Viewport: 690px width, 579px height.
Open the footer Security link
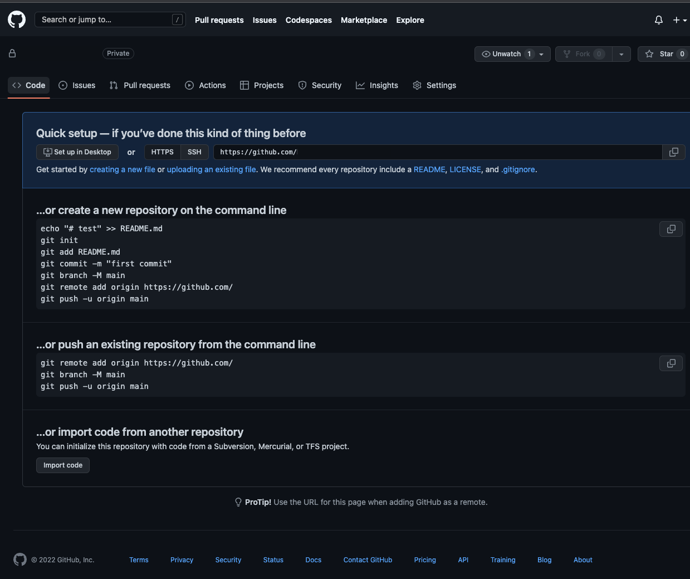tap(228, 560)
